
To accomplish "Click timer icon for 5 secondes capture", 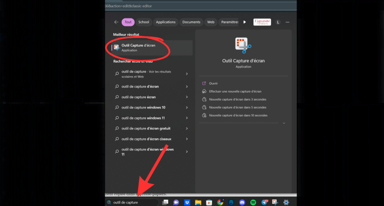I will (204, 107).
